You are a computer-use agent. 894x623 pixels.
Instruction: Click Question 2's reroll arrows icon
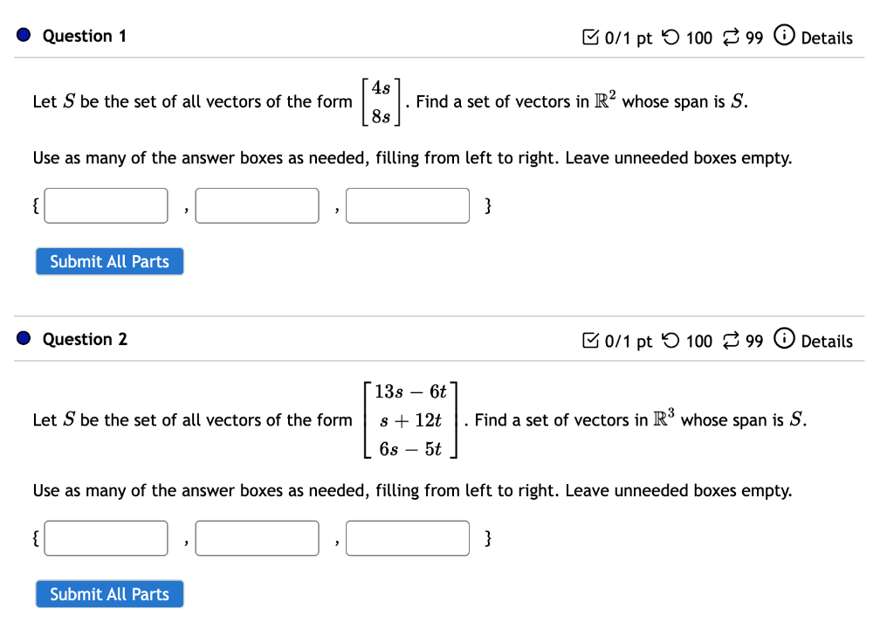point(731,341)
